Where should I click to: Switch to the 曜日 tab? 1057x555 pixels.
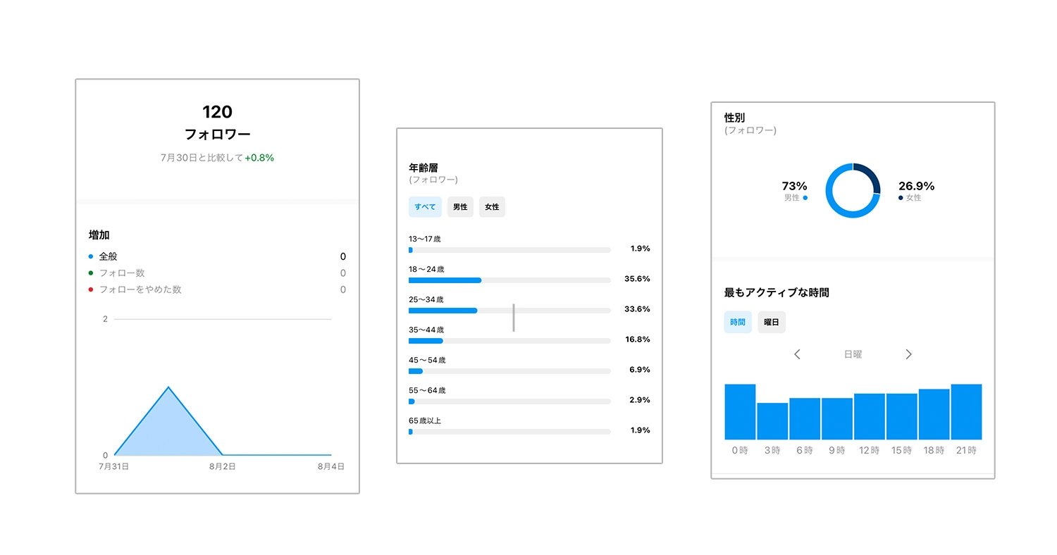[772, 322]
